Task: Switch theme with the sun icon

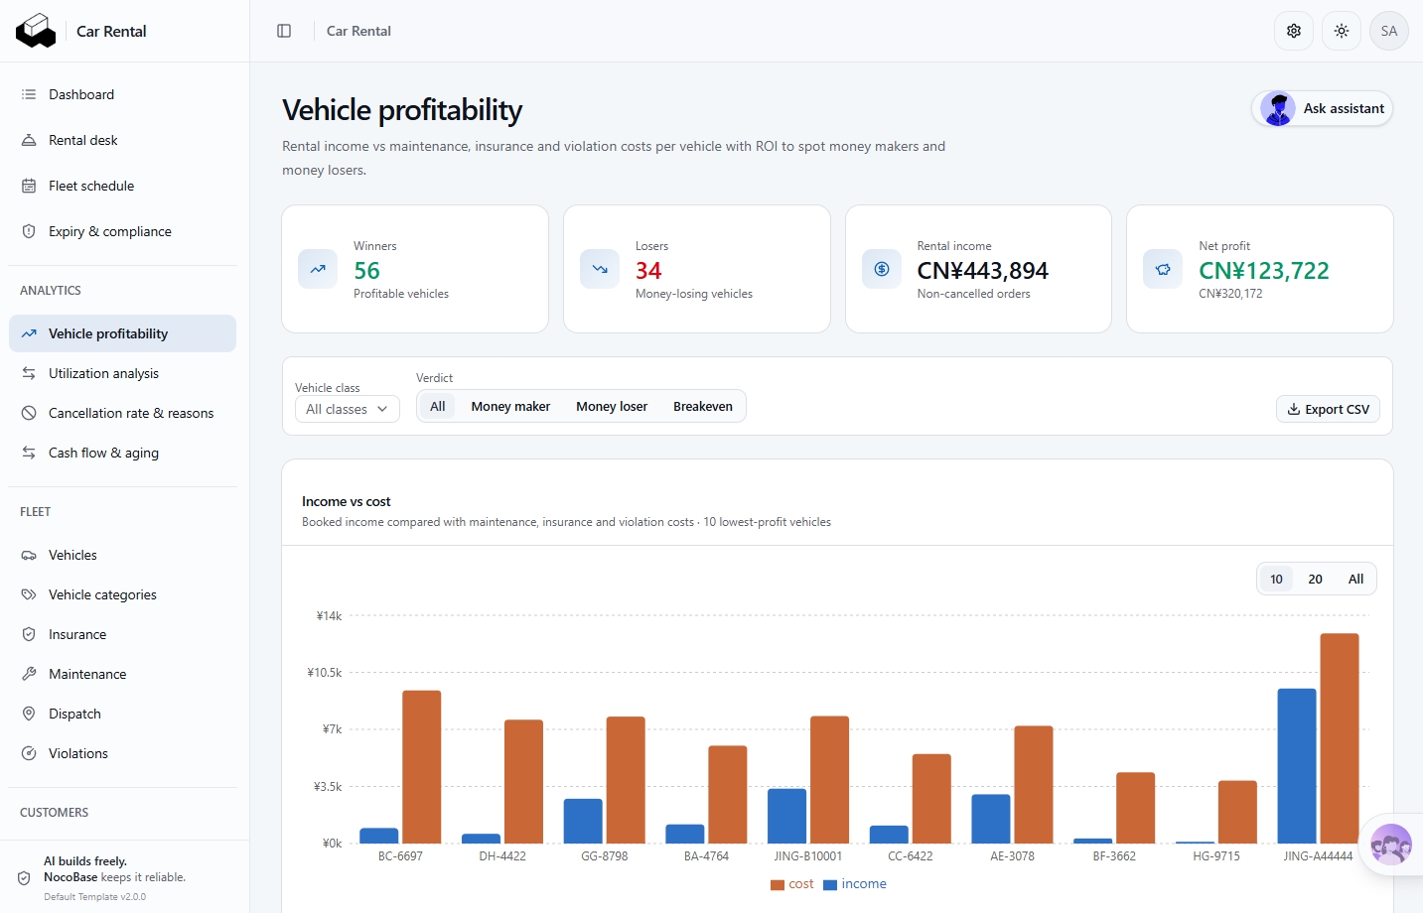Action: pos(1342,31)
